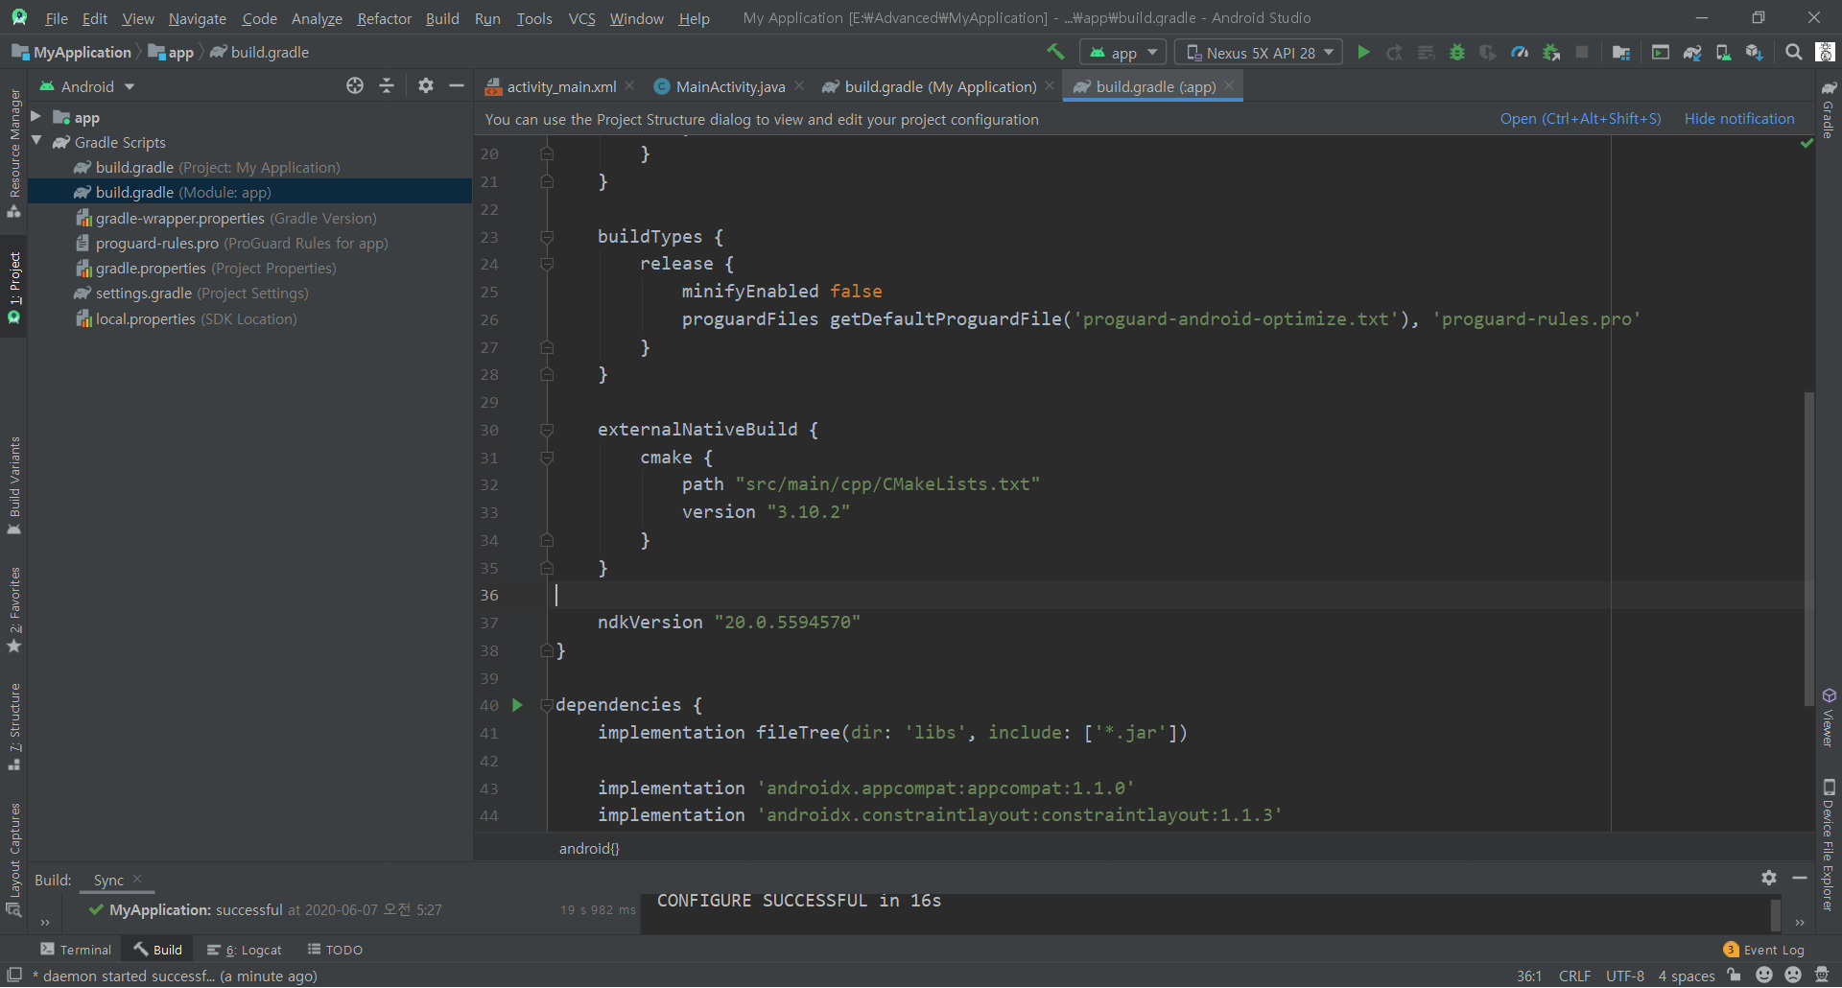Toggle the 1: Project side tool window

point(14,287)
